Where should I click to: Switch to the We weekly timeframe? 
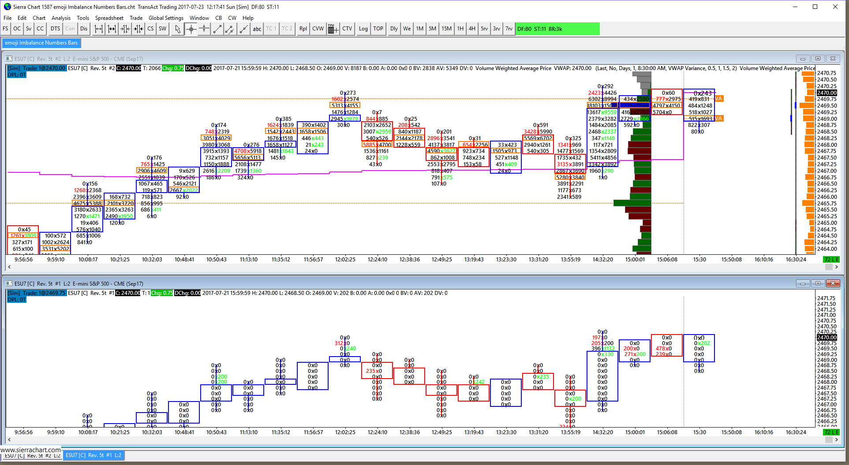pyautogui.click(x=407, y=29)
